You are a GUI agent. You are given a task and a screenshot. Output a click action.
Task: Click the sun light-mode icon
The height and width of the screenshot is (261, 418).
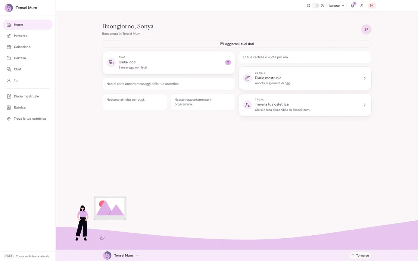pyautogui.click(x=308, y=6)
